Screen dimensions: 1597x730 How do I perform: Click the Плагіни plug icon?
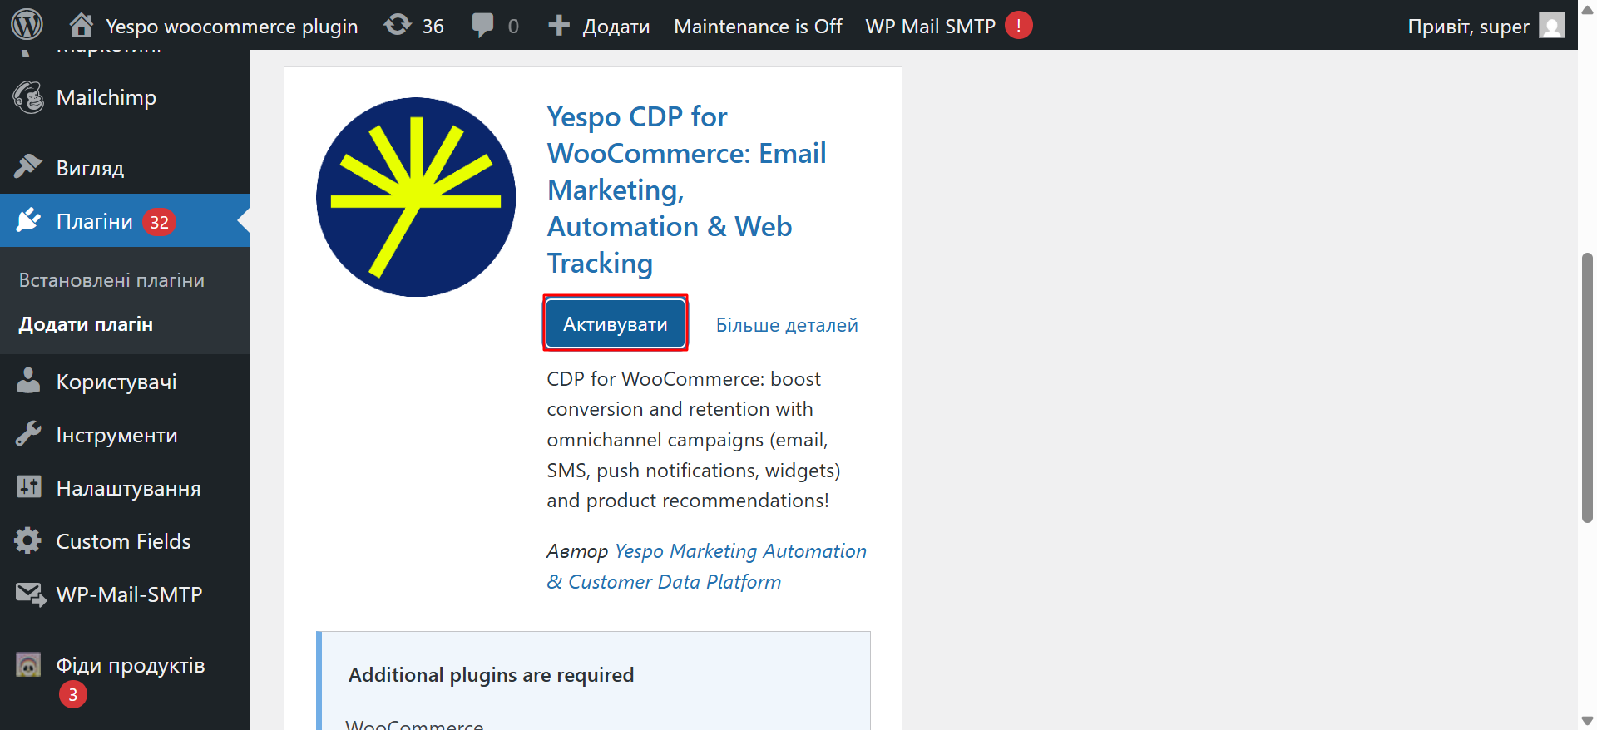[28, 220]
